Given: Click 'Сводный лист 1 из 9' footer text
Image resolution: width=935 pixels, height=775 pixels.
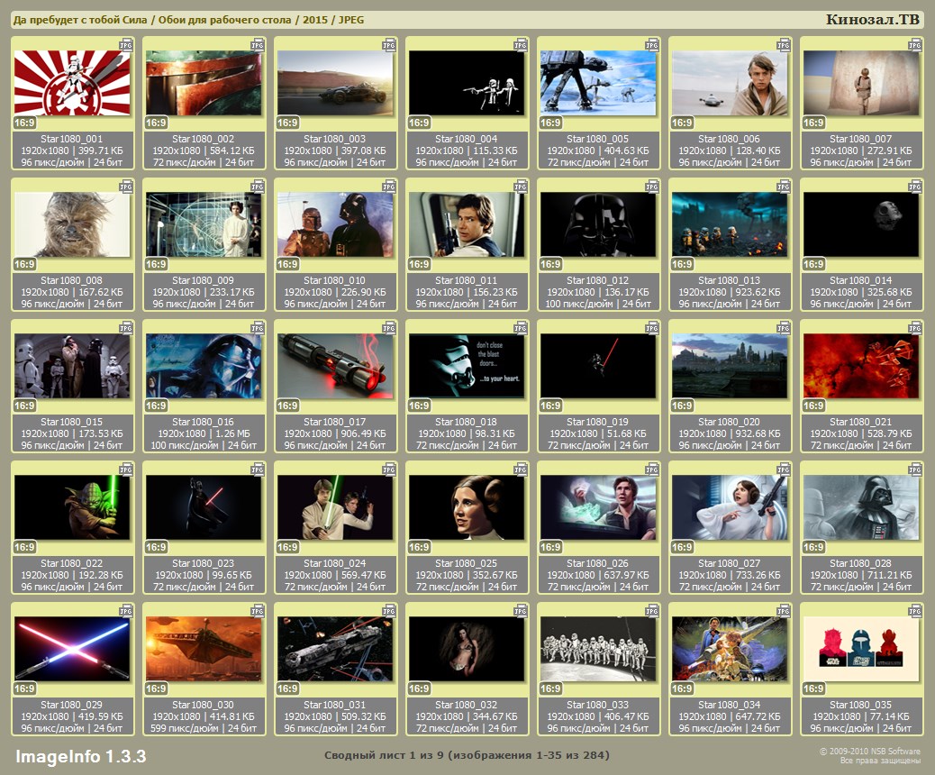Looking at the screenshot, I should [384, 755].
